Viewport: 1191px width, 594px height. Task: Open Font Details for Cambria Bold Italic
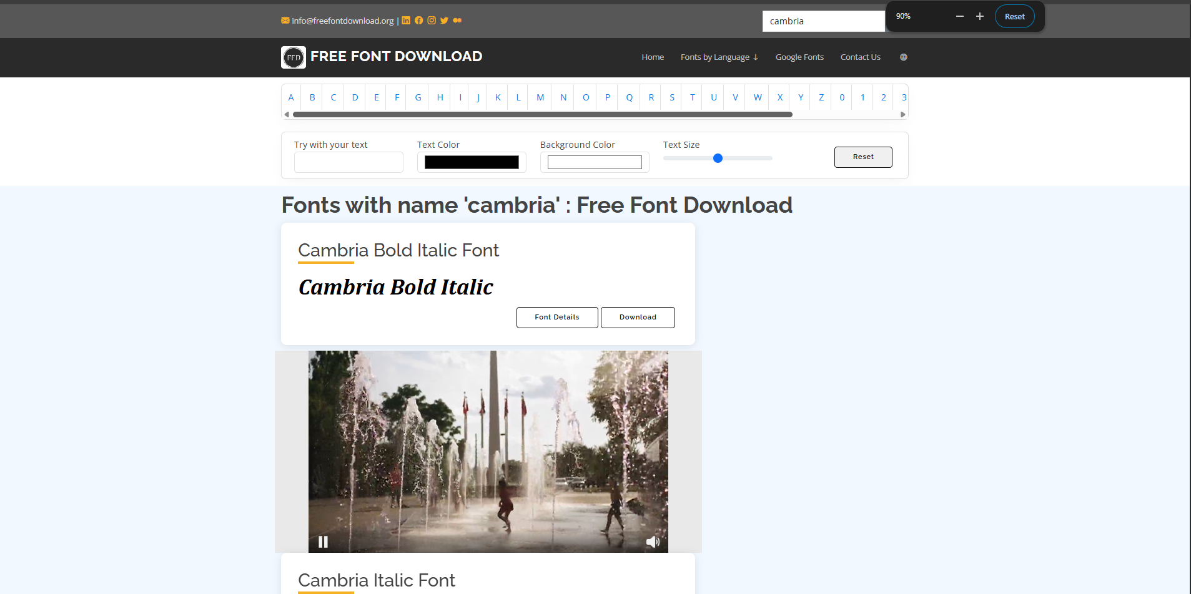[556, 317]
